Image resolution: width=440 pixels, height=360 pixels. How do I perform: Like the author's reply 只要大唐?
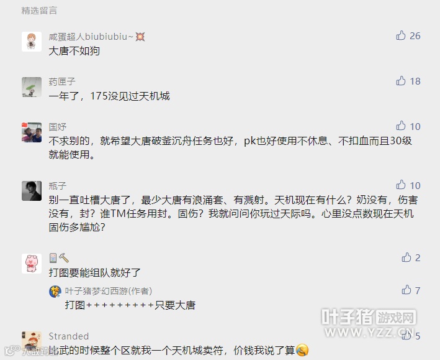[x=406, y=290]
